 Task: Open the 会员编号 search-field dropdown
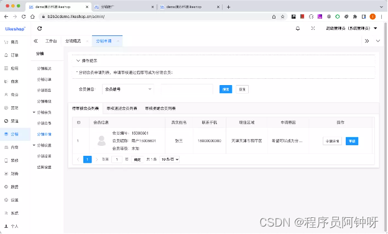(x=128, y=89)
